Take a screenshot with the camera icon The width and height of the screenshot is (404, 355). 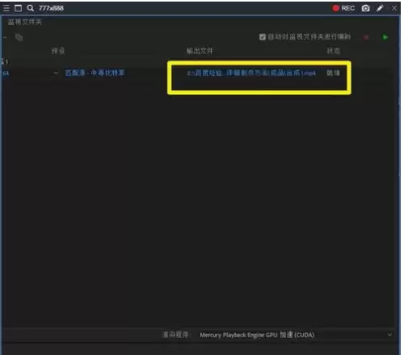[365, 8]
